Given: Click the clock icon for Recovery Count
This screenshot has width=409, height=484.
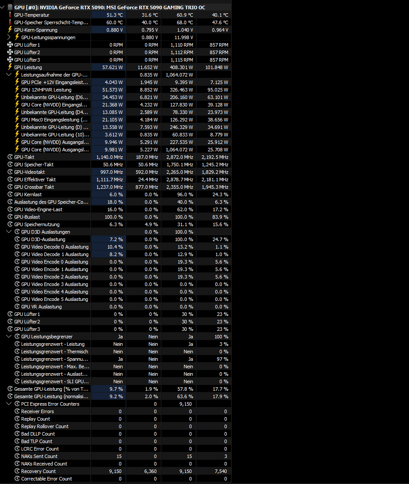Looking at the screenshot, I should click(x=17, y=471).
